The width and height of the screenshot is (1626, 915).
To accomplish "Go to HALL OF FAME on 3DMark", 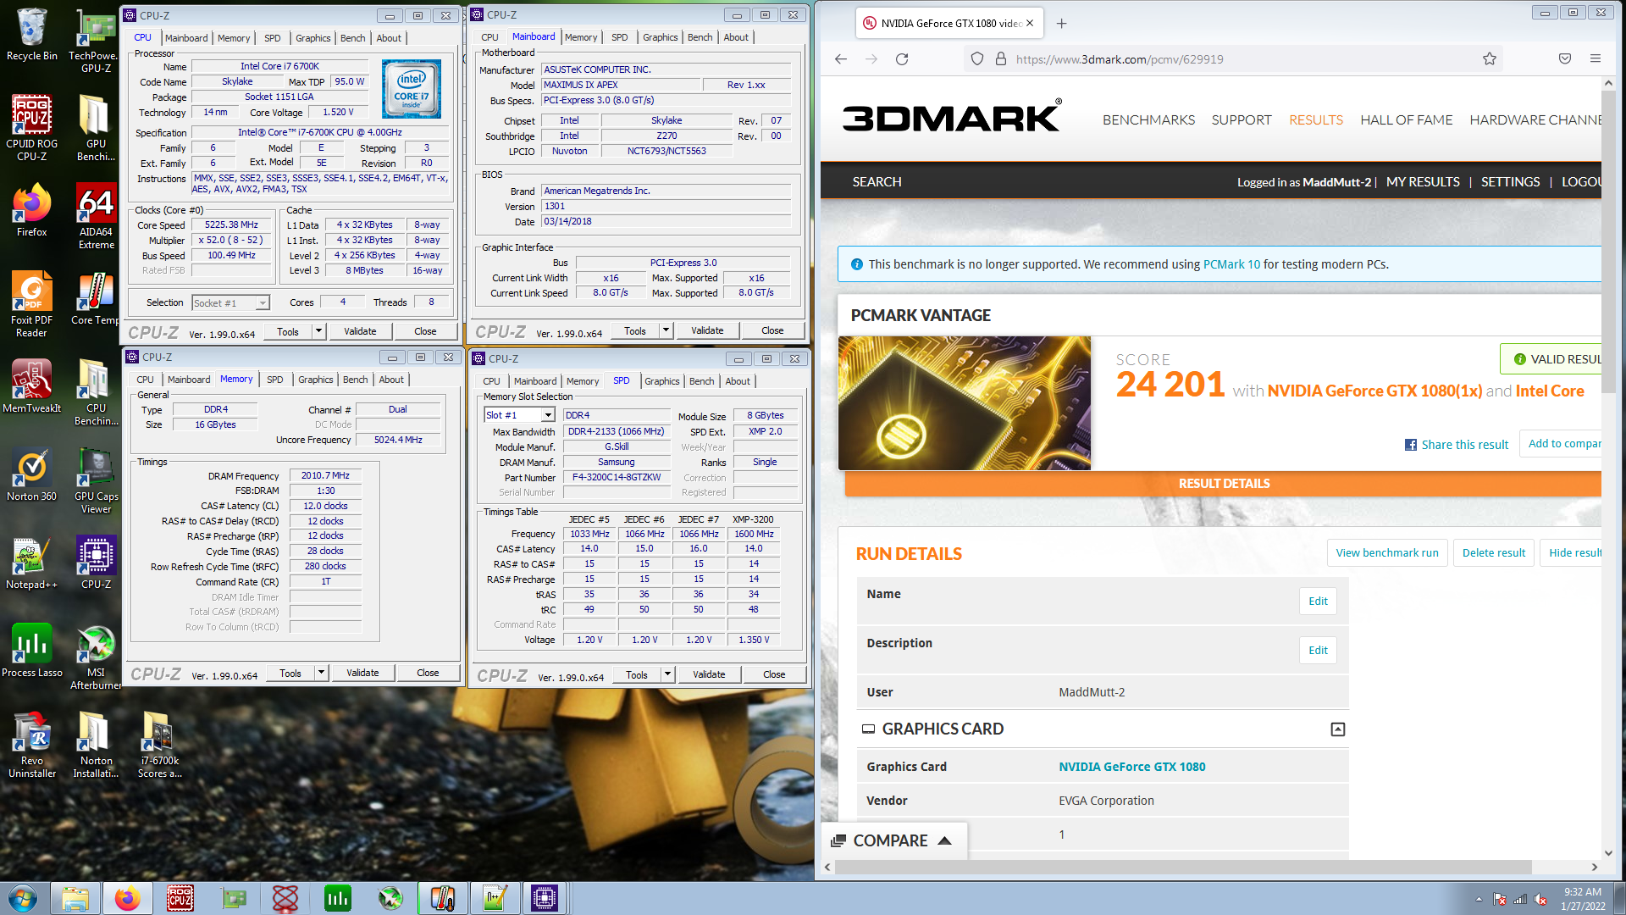I will coord(1406,119).
